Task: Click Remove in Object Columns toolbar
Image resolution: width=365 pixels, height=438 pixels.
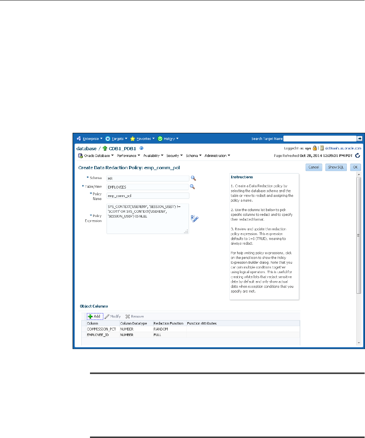Action: 135,317
